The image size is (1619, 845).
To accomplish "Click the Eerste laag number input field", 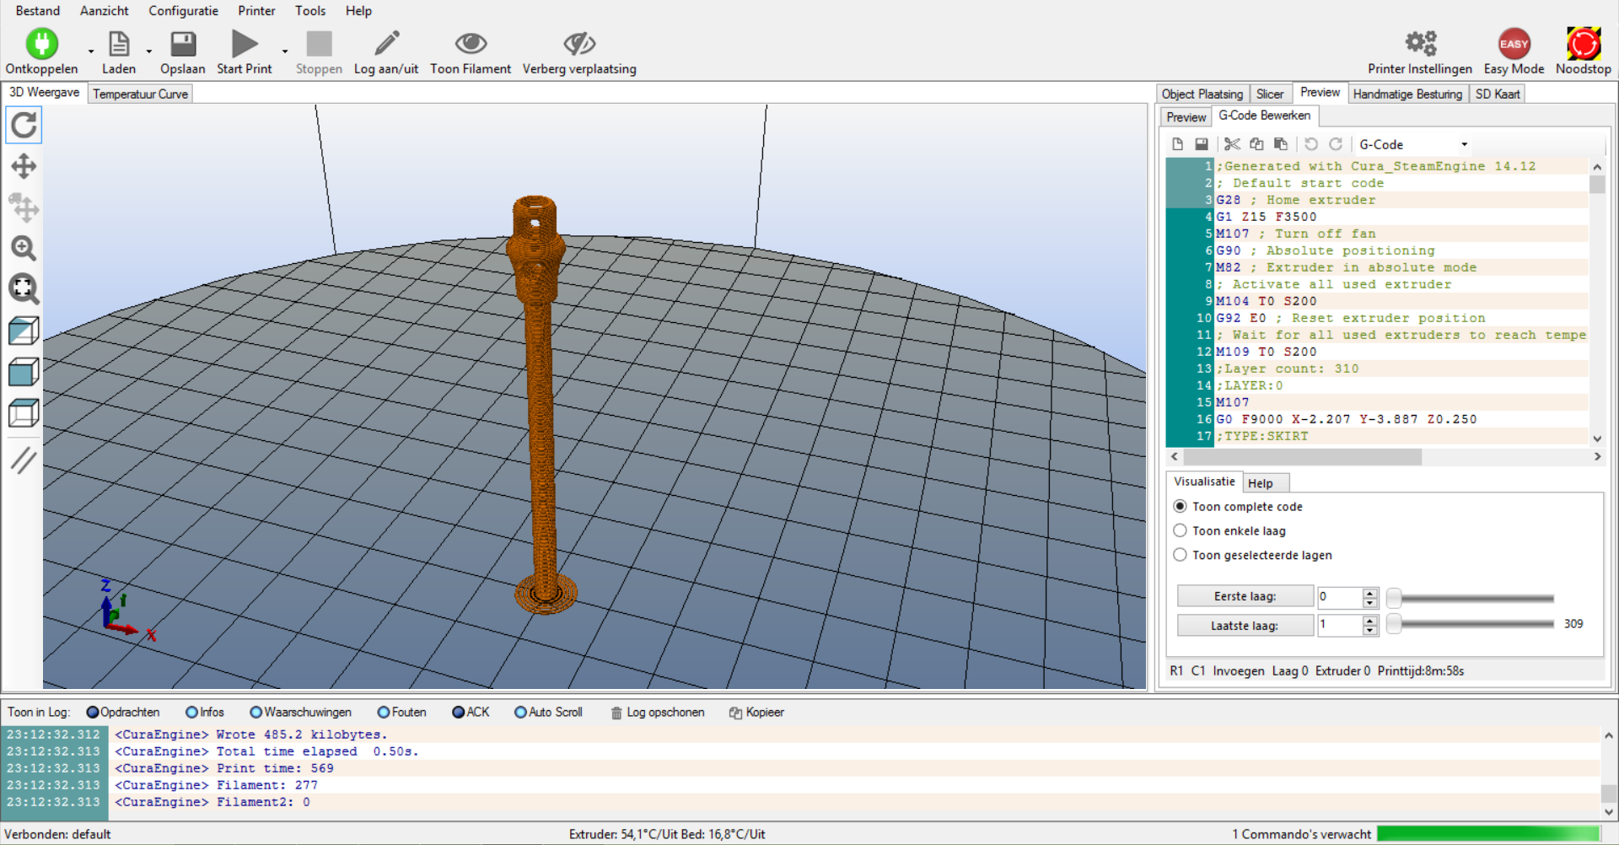I will click(x=1339, y=597).
